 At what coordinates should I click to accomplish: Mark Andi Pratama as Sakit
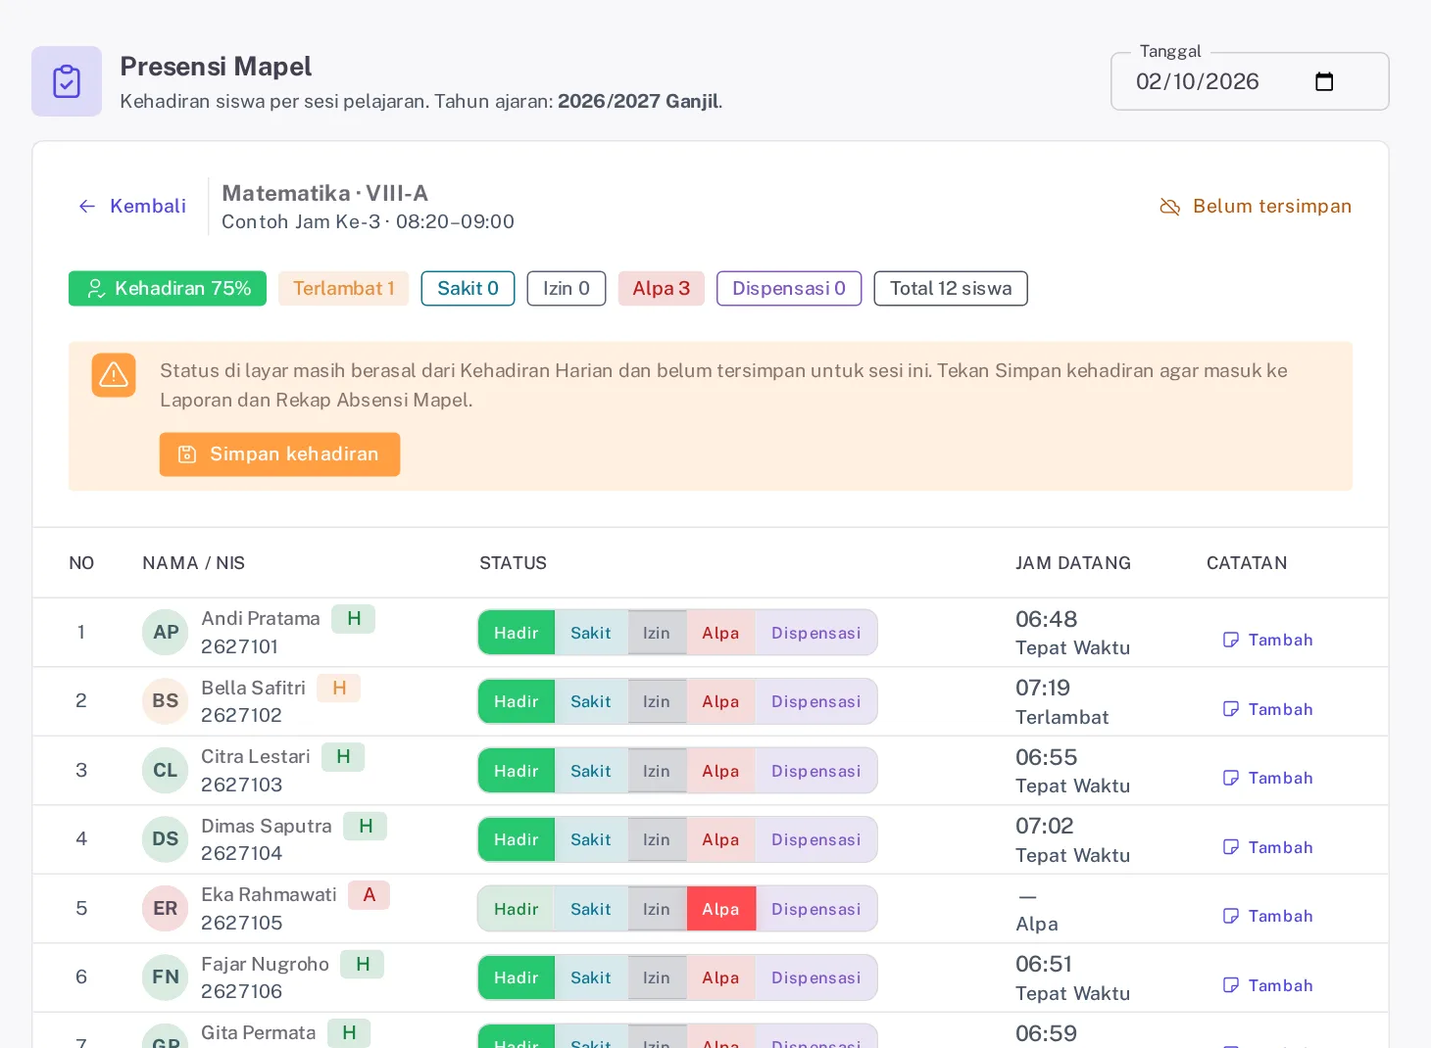[x=591, y=633]
